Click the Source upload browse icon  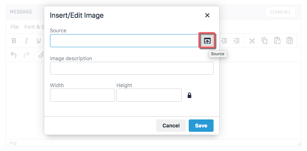click(x=207, y=41)
